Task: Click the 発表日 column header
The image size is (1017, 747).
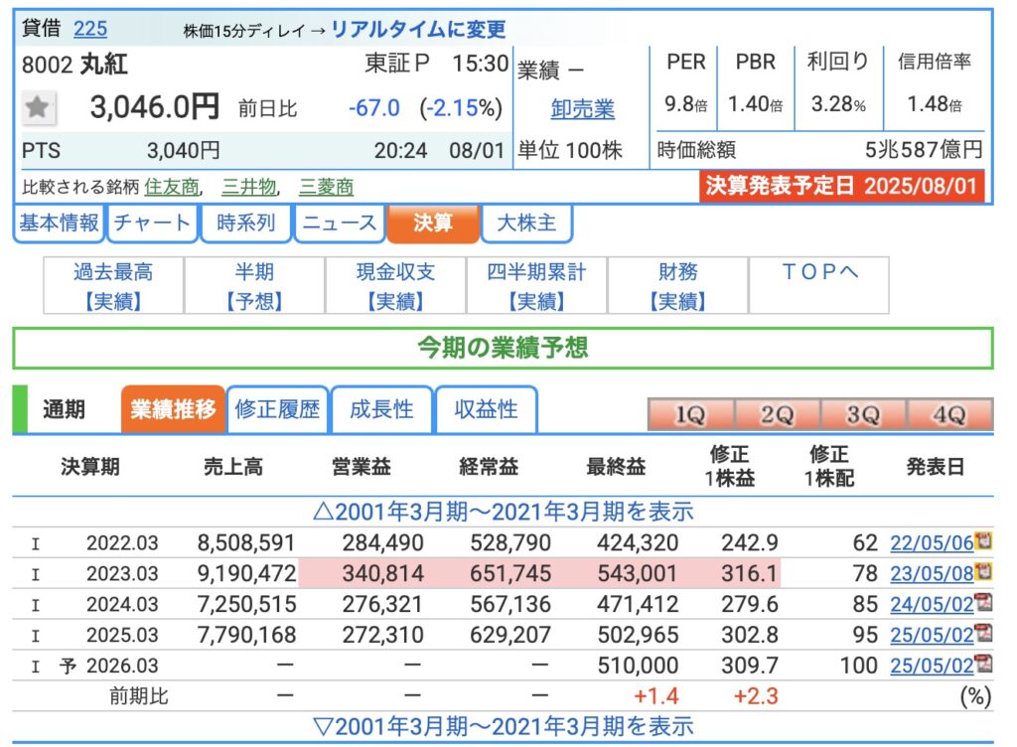Action: [x=936, y=467]
